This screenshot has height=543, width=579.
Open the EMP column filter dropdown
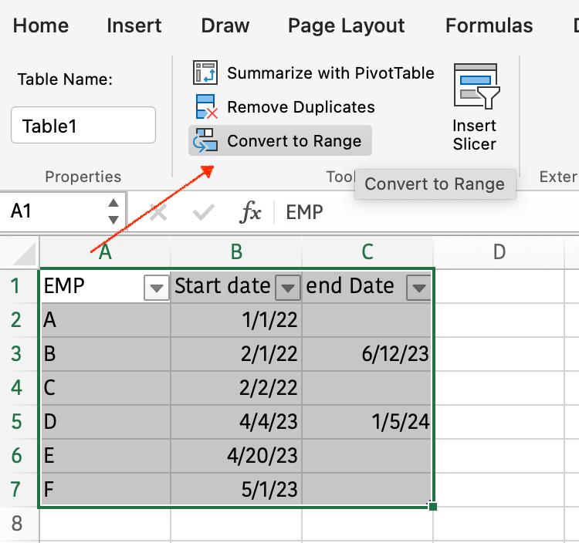(x=157, y=288)
